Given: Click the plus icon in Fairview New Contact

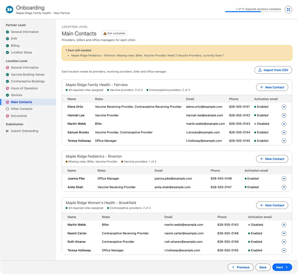Looking at the screenshot, I should 262,87.
